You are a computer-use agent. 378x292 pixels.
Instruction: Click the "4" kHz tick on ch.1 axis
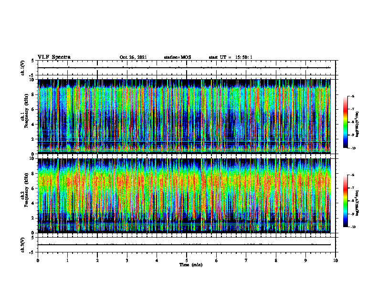click(x=33, y=125)
